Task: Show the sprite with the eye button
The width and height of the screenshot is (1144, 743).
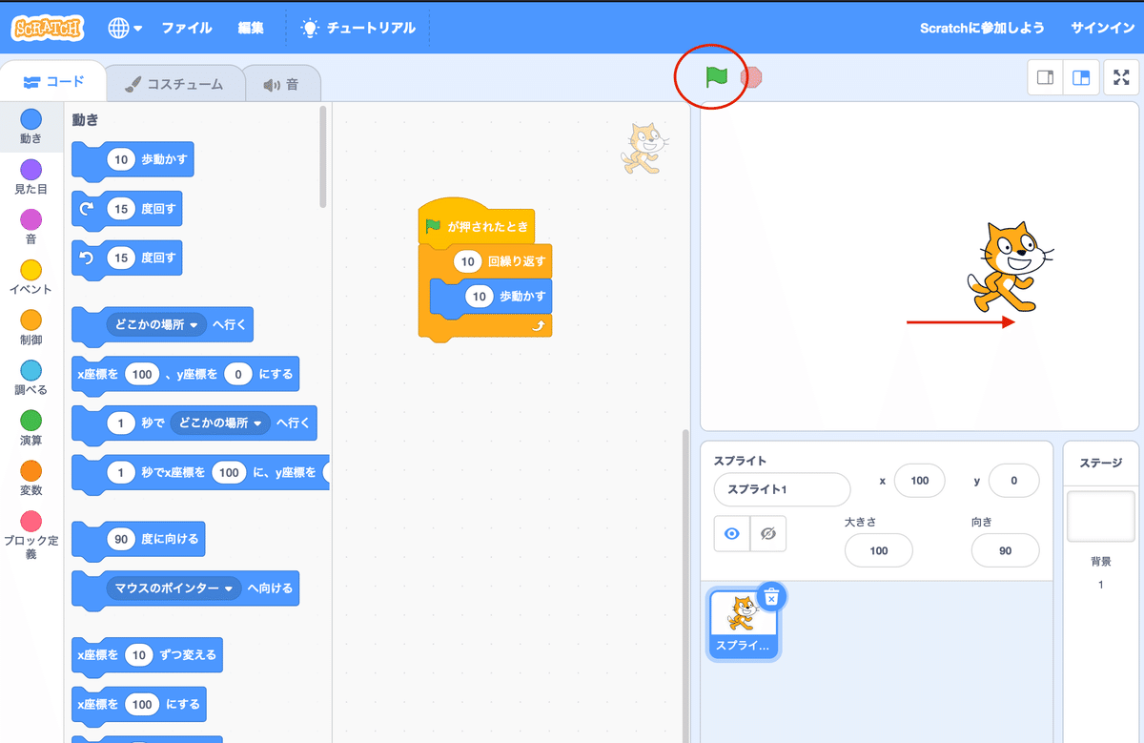Action: (x=732, y=534)
